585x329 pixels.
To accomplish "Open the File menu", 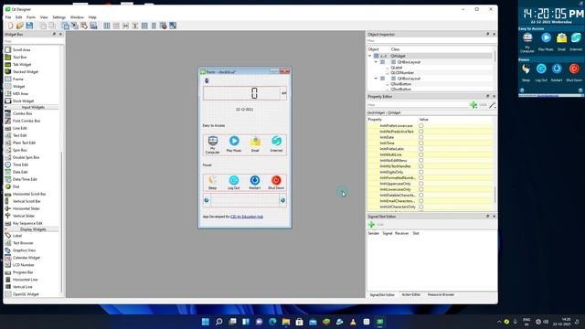I will click(8, 17).
